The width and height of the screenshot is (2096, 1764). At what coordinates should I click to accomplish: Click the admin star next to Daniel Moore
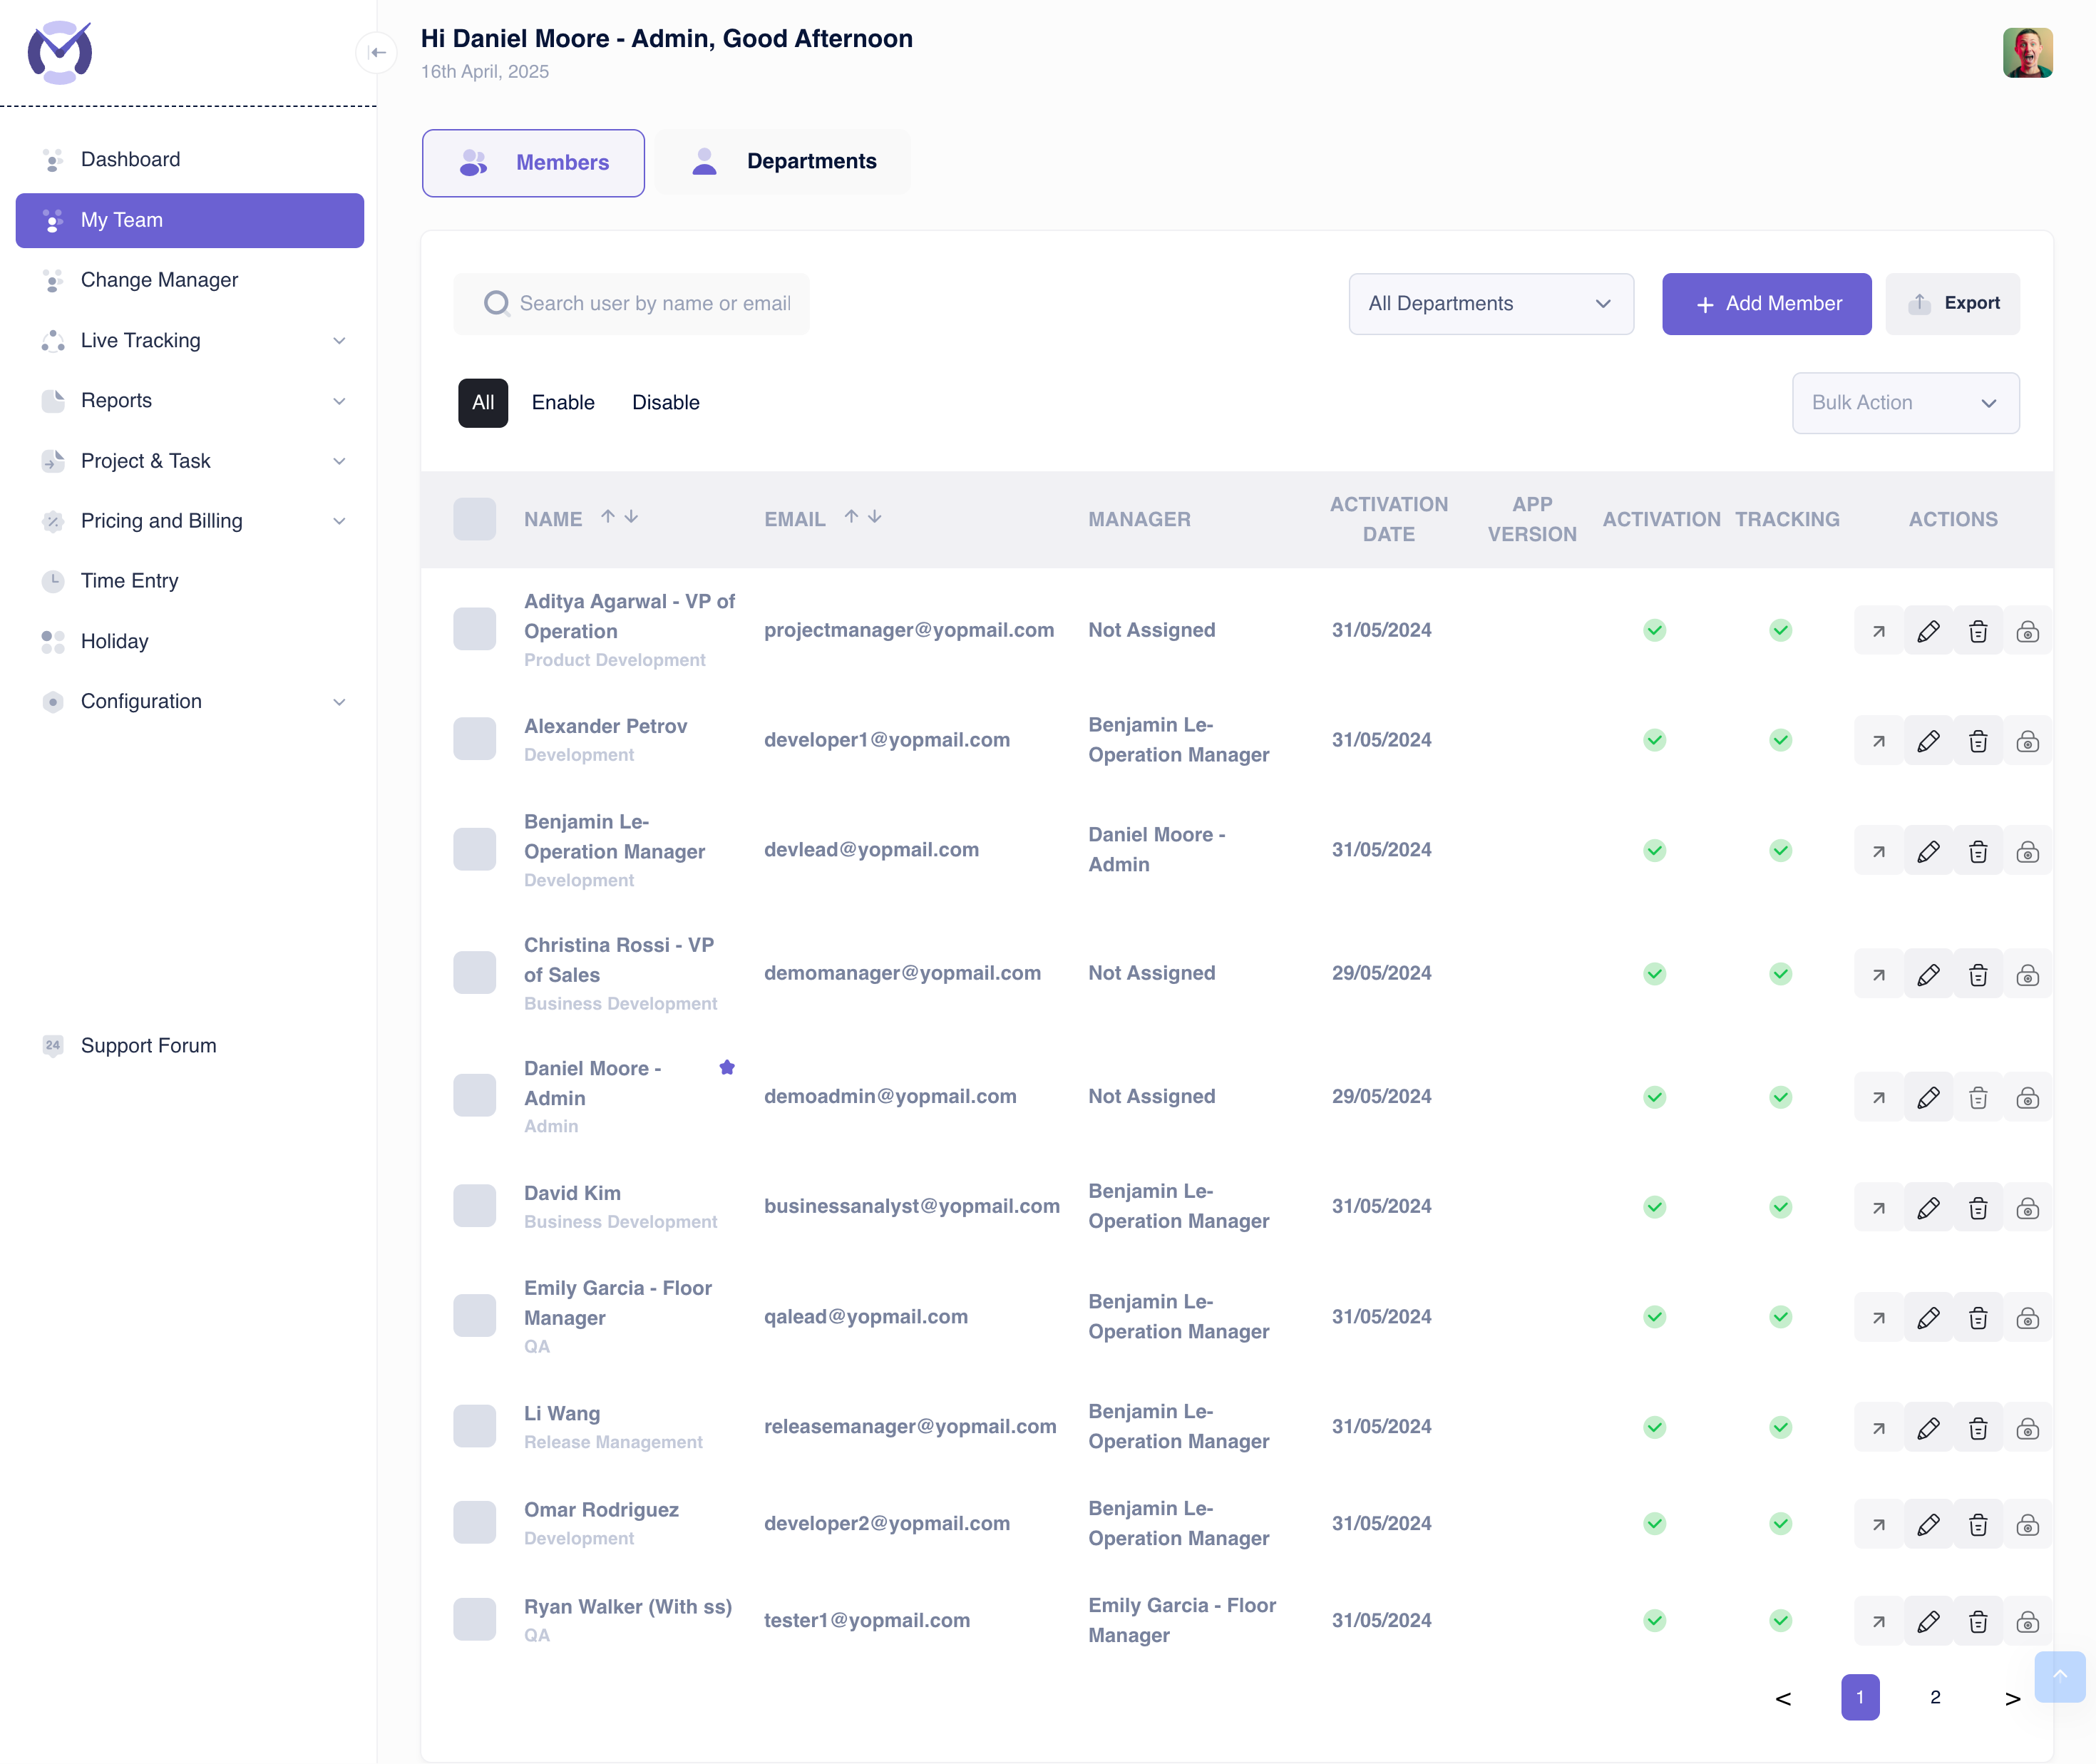click(x=727, y=1067)
